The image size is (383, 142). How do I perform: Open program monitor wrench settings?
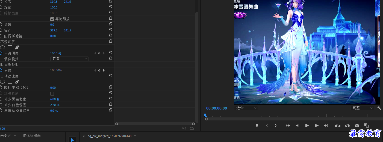379,108
